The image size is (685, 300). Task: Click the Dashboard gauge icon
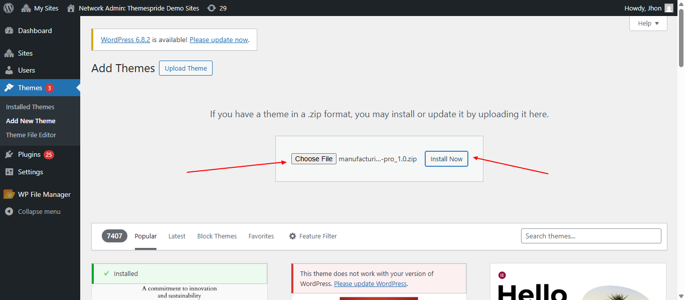[9, 31]
